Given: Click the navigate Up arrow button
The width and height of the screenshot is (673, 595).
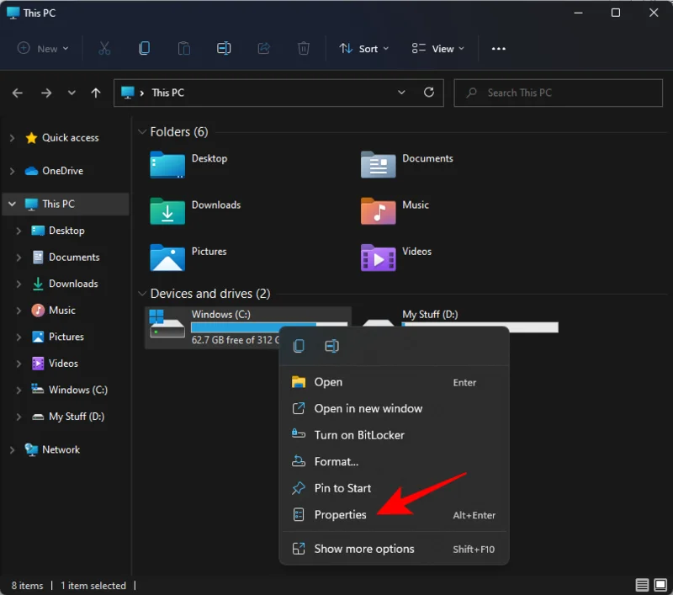Looking at the screenshot, I should pos(95,93).
